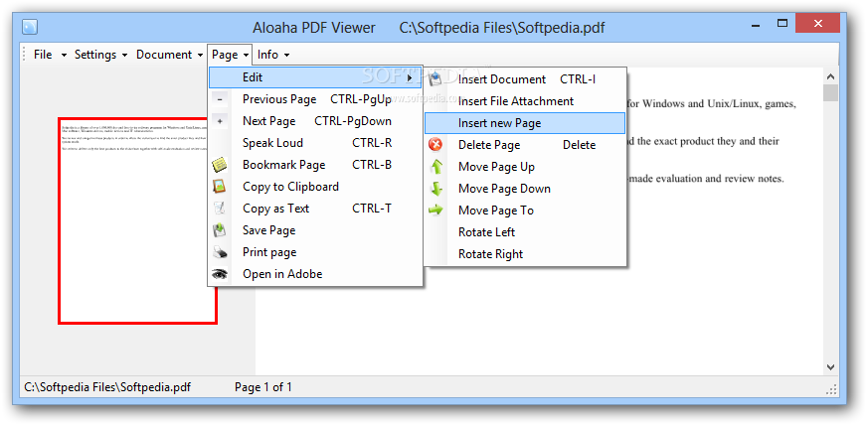The width and height of the screenshot is (867, 425).
Task: Expand the Document dropdown arrow
Action: (x=200, y=56)
